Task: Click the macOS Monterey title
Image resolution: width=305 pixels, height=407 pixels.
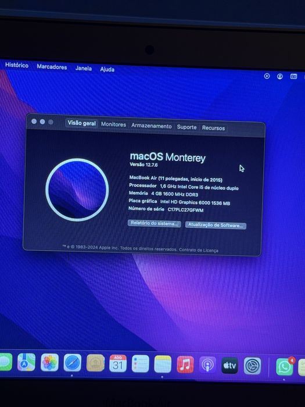Action: 167,158
